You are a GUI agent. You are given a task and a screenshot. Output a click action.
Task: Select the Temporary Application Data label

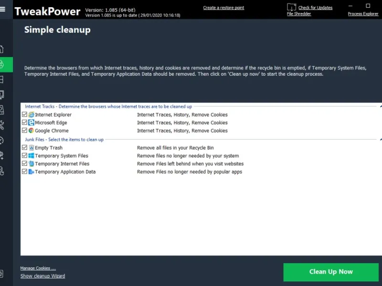(x=65, y=172)
